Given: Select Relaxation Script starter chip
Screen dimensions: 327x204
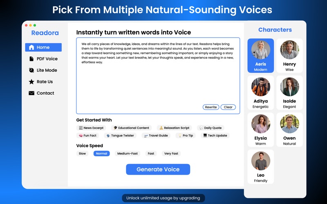Looking at the screenshot, I should [x=175, y=128].
